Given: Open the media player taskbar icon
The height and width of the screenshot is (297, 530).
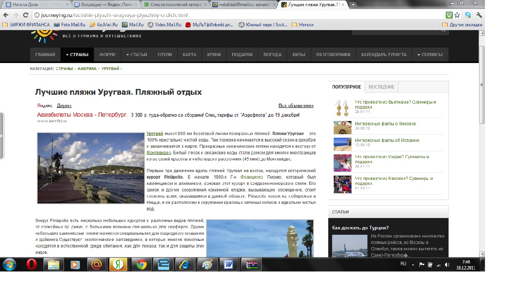Looking at the screenshot, I should pos(74,265).
